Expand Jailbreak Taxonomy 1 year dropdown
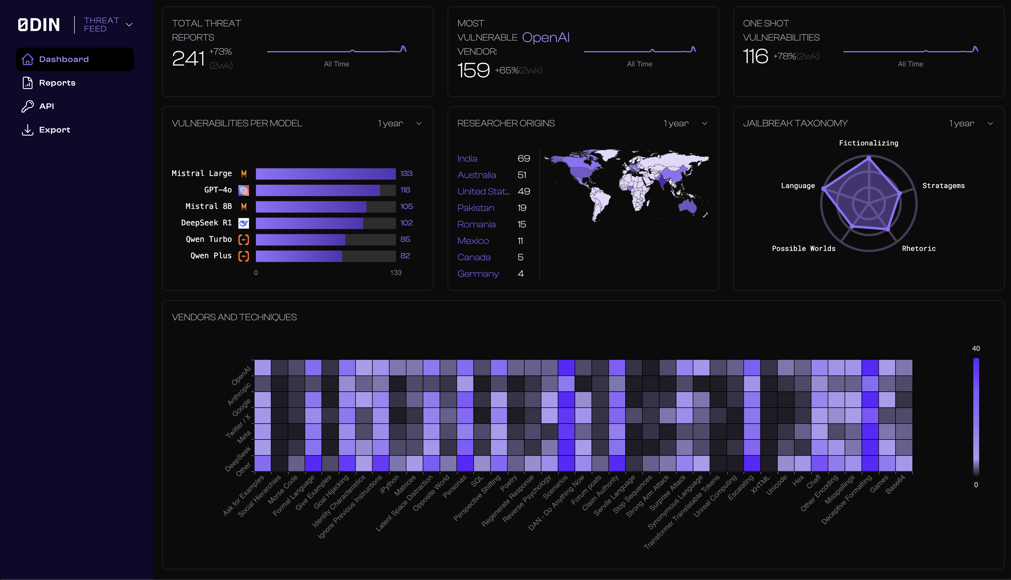Viewport: 1011px width, 580px height. (x=971, y=123)
